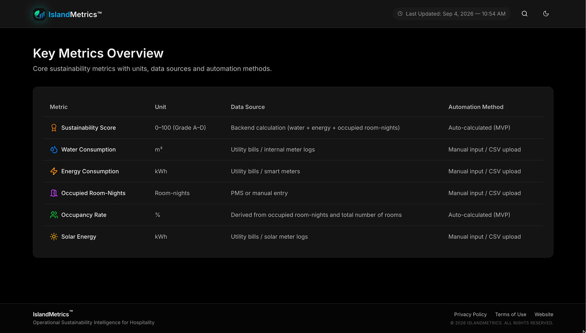Click the Occupancy Rate people icon
This screenshot has width=586, height=333.
click(54, 215)
